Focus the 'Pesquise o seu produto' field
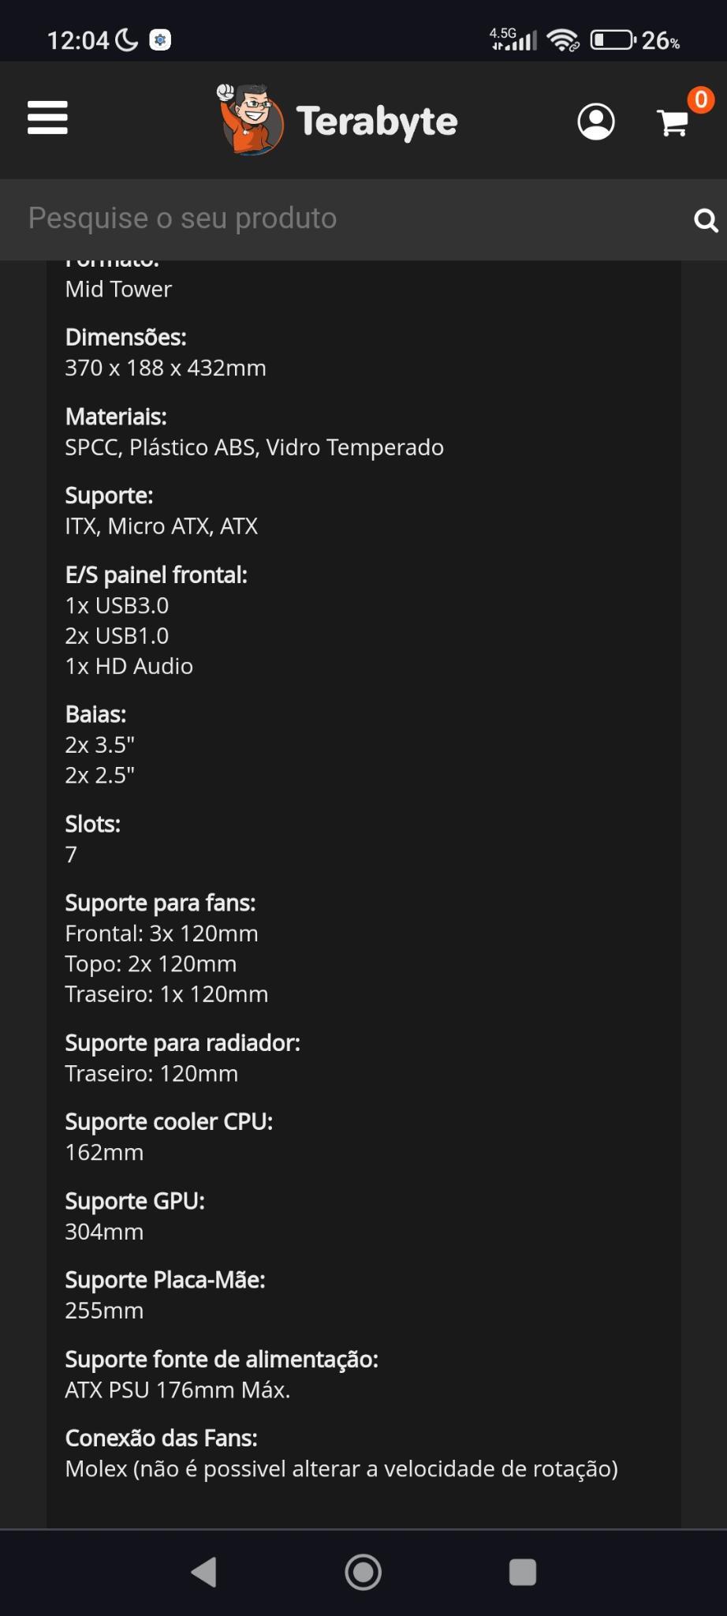The width and height of the screenshot is (727, 1616). [x=347, y=219]
